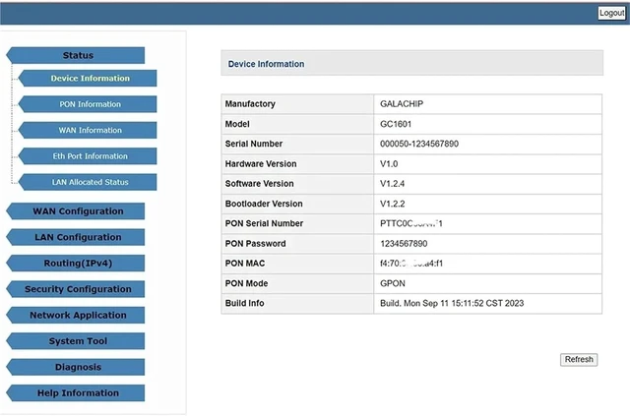Image resolution: width=630 pixels, height=416 pixels.
Task: Click the PON Mode value GPON
Action: point(392,283)
